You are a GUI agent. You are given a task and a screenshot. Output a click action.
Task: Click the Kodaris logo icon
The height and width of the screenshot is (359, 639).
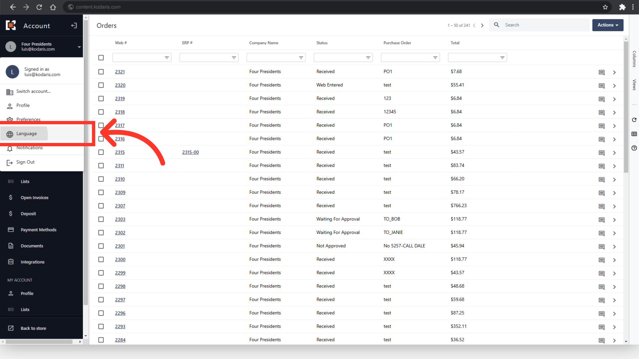(x=11, y=25)
